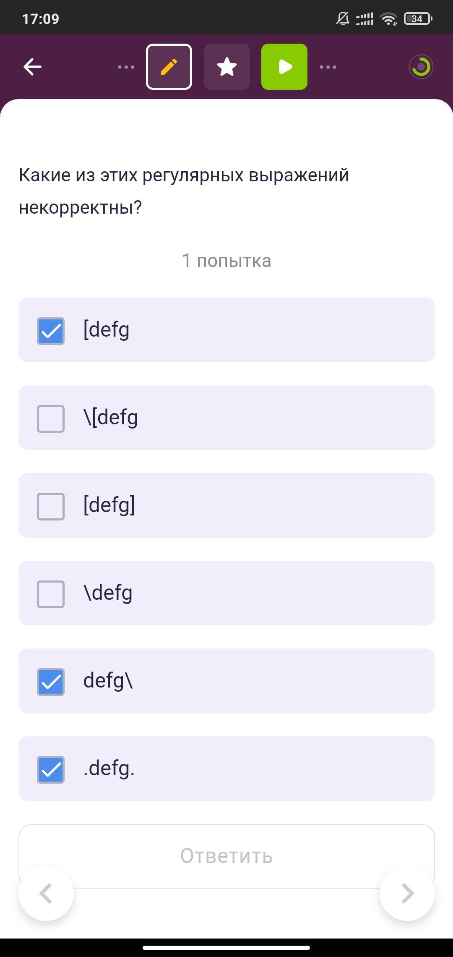Image resolution: width=453 pixels, height=957 pixels.
Task: Uncheck the "defg\" checkbox
Action: pos(51,682)
